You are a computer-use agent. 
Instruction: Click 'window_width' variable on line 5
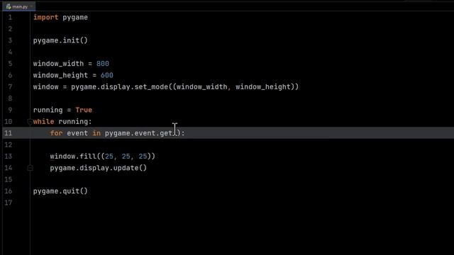(x=58, y=64)
